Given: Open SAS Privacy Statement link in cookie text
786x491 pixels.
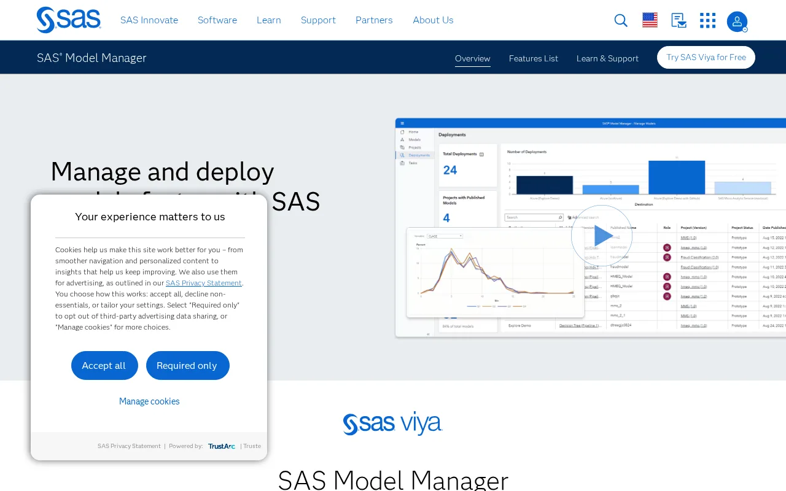Looking at the screenshot, I should 204,283.
